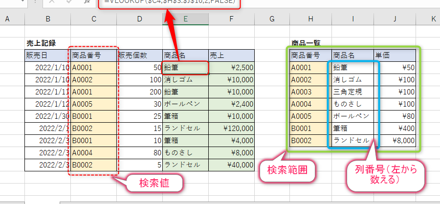Select the 販売個数 header cell

pos(140,56)
